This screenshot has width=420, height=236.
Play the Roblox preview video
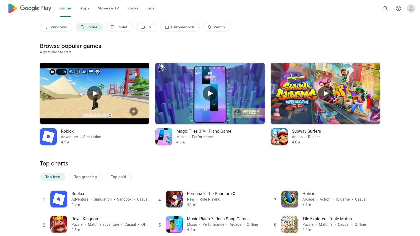click(x=94, y=93)
